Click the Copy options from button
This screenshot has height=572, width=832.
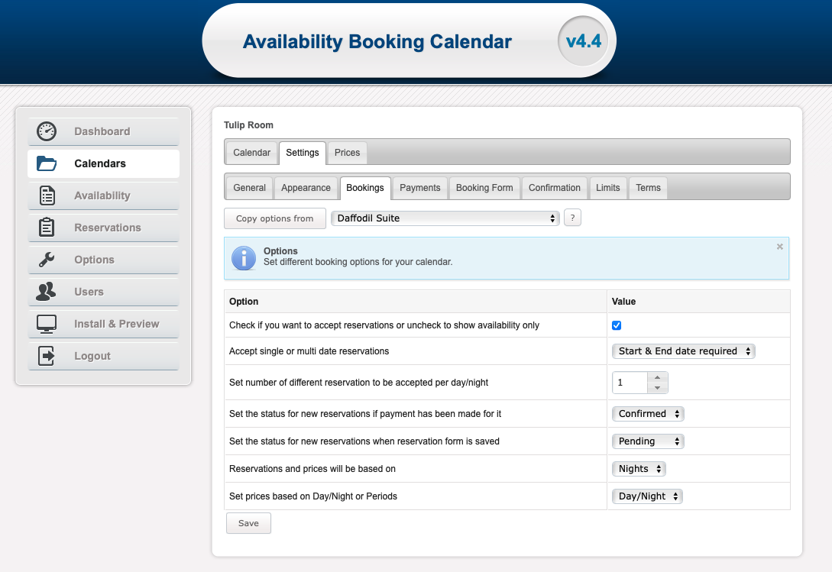coord(275,218)
